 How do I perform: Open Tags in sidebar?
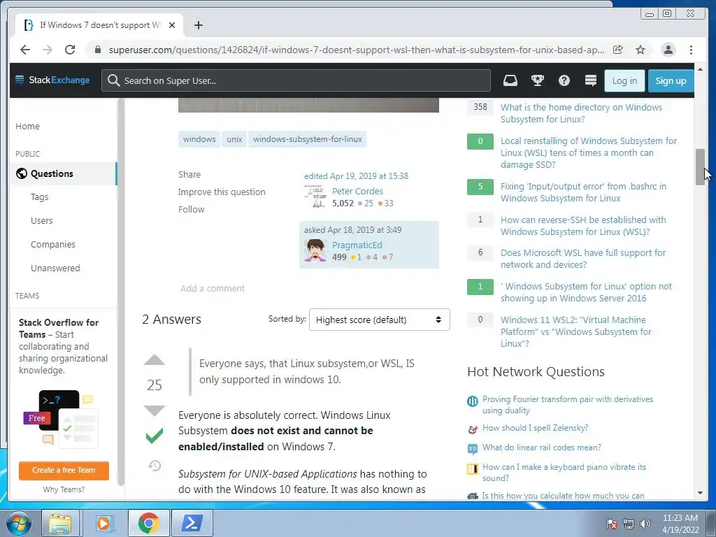coord(39,196)
